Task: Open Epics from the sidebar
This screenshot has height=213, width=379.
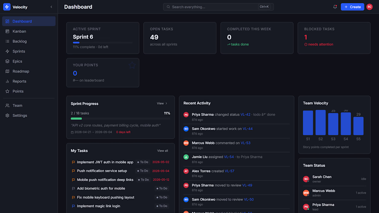Action: coord(29,61)
